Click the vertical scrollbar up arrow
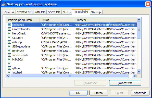The image size is (152, 98). [139, 20]
